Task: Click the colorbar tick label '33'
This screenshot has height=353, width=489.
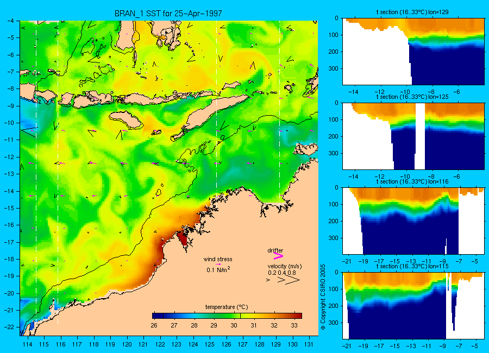Action: pyautogui.click(x=294, y=325)
